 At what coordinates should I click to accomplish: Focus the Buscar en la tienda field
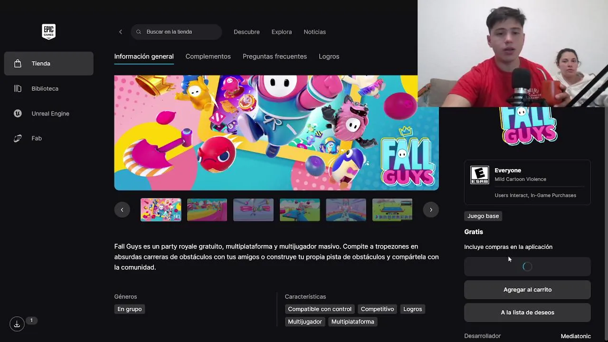tap(176, 32)
